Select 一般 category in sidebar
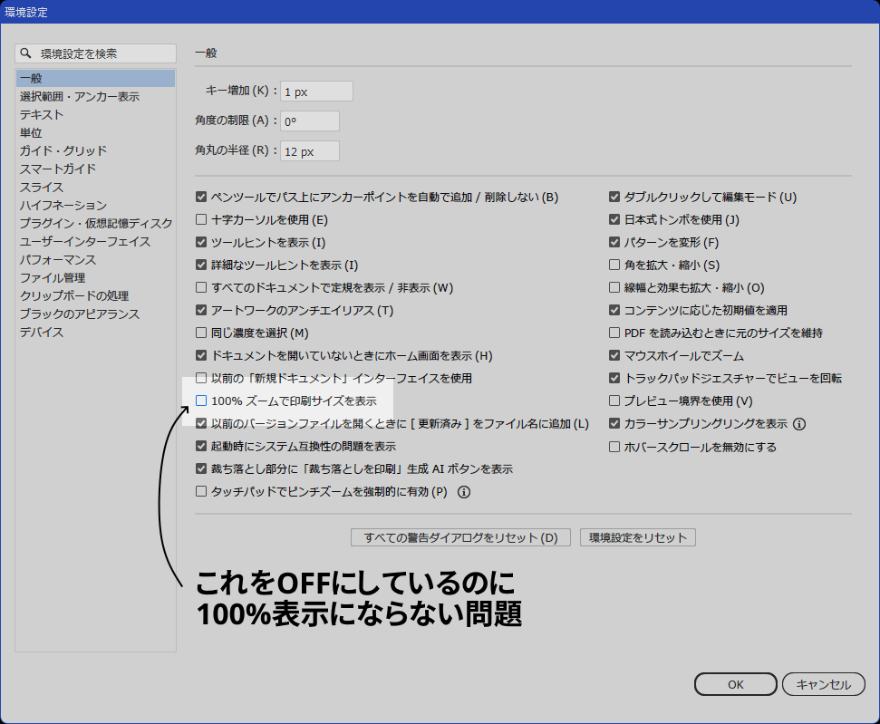 95,79
